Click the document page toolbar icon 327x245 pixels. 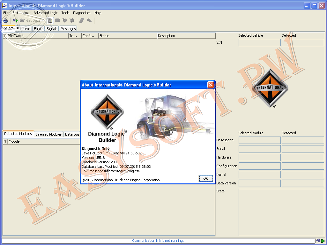click(50, 20)
